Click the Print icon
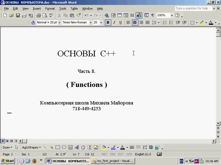The height and width of the screenshot is (165, 221). tap(39, 15)
